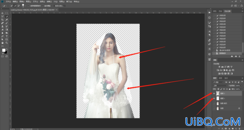Select the Rectangular Marquee tool

[7, 13]
